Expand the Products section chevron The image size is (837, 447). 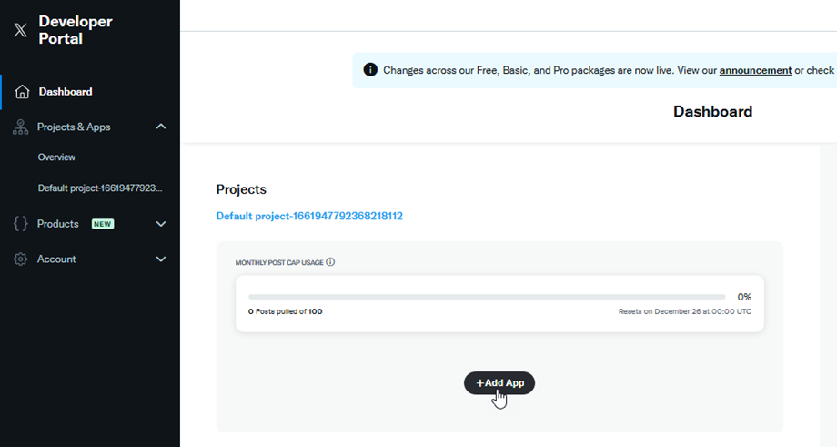161,224
